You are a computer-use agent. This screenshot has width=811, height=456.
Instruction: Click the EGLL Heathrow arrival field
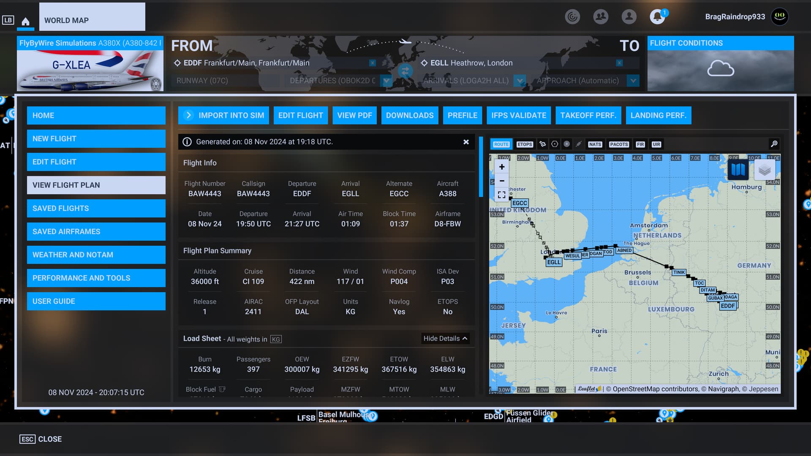(528, 63)
